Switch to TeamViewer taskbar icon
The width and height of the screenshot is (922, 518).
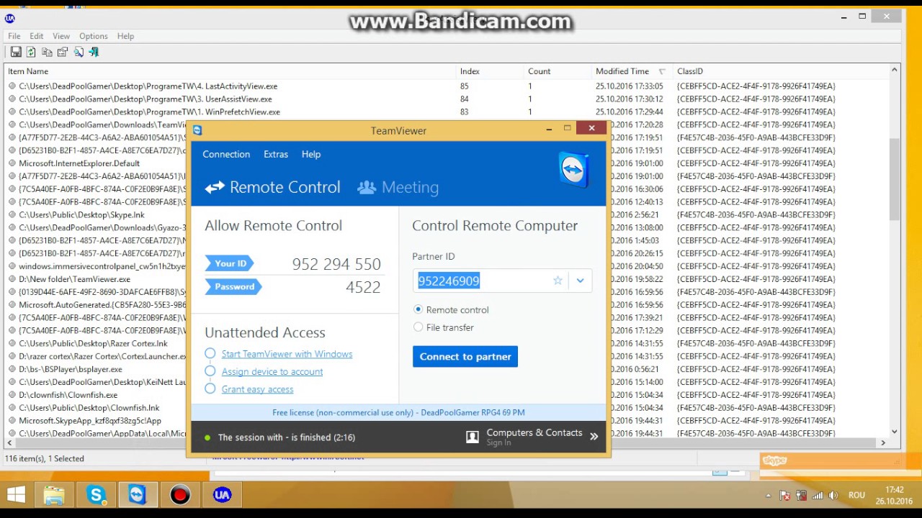click(138, 495)
